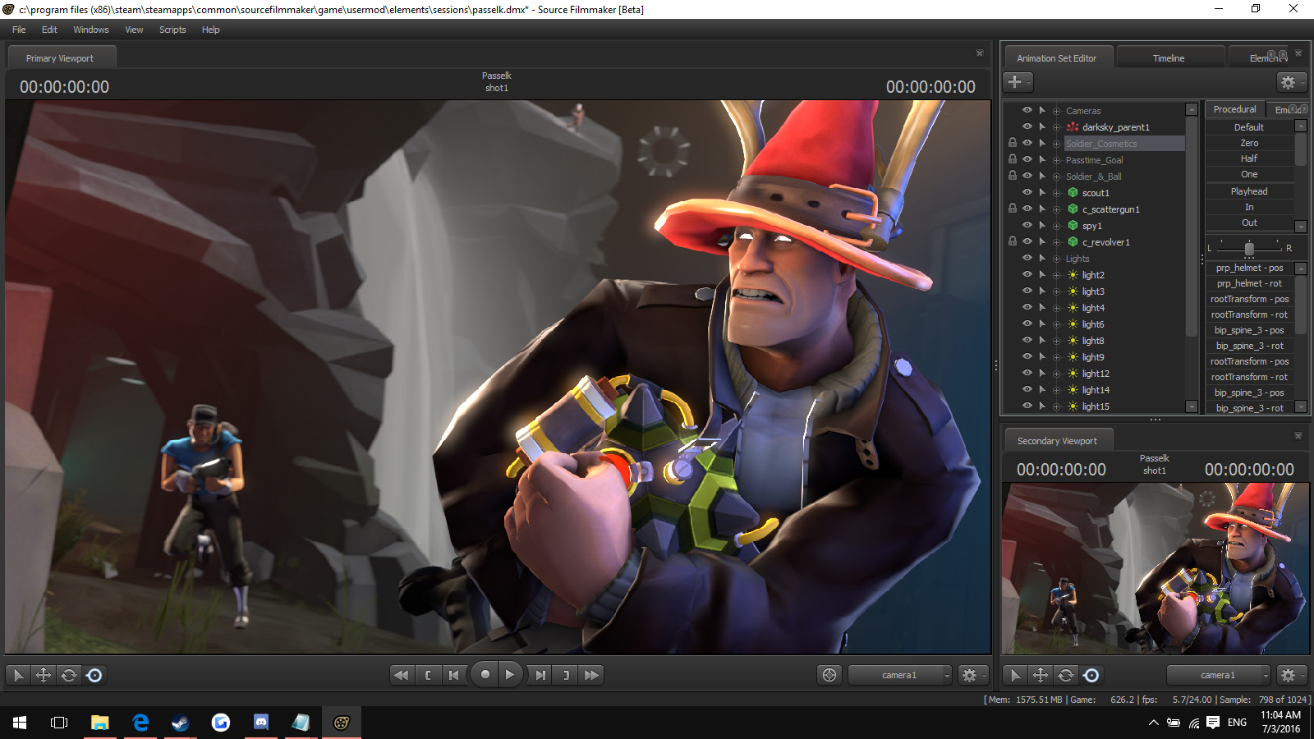Image resolution: width=1314 pixels, height=739 pixels.
Task: Click the left bracket in-point button
Action: tap(428, 675)
